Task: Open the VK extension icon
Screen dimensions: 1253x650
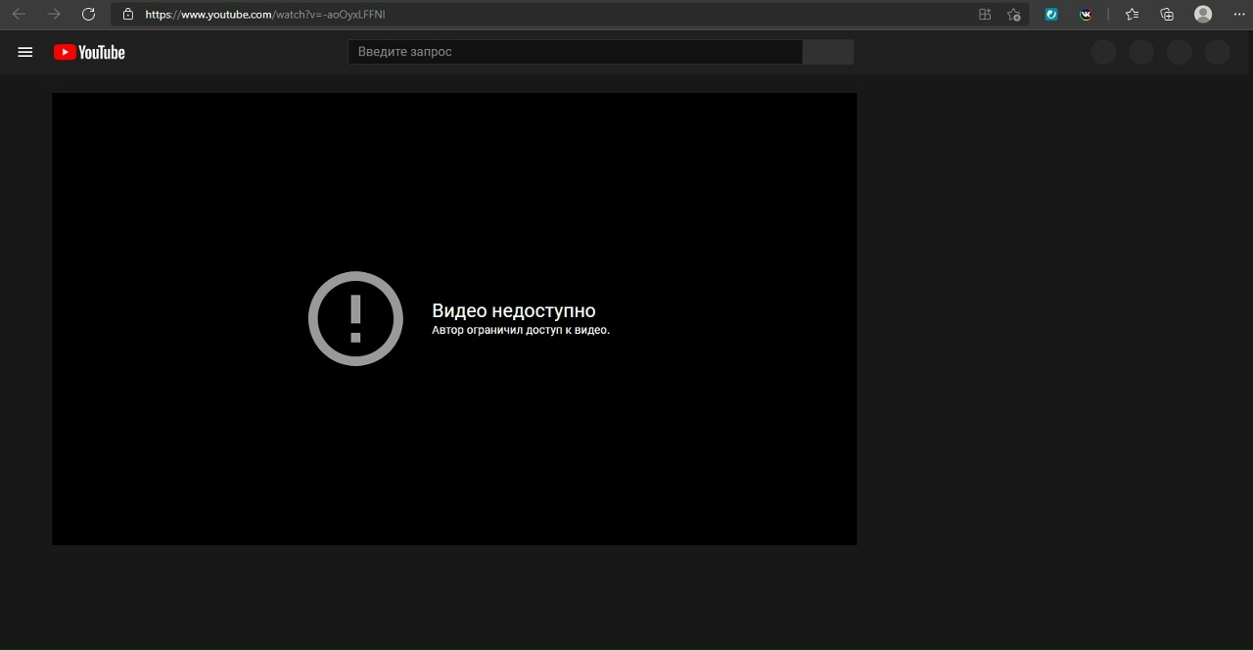Action: [x=1086, y=15]
